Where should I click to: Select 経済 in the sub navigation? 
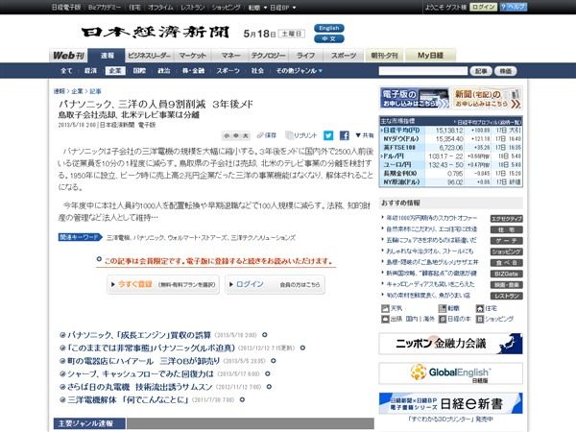90,70
